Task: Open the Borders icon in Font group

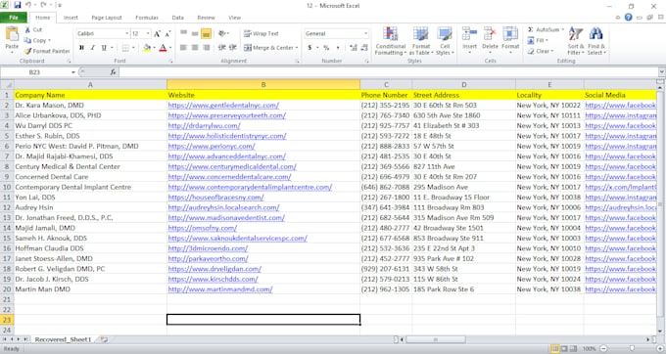Action: point(125,48)
